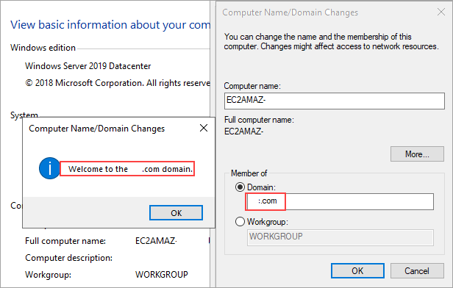The width and height of the screenshot is (453, 288).
Task: Select the Workgroup radio button
Action: tap(240, 222)
